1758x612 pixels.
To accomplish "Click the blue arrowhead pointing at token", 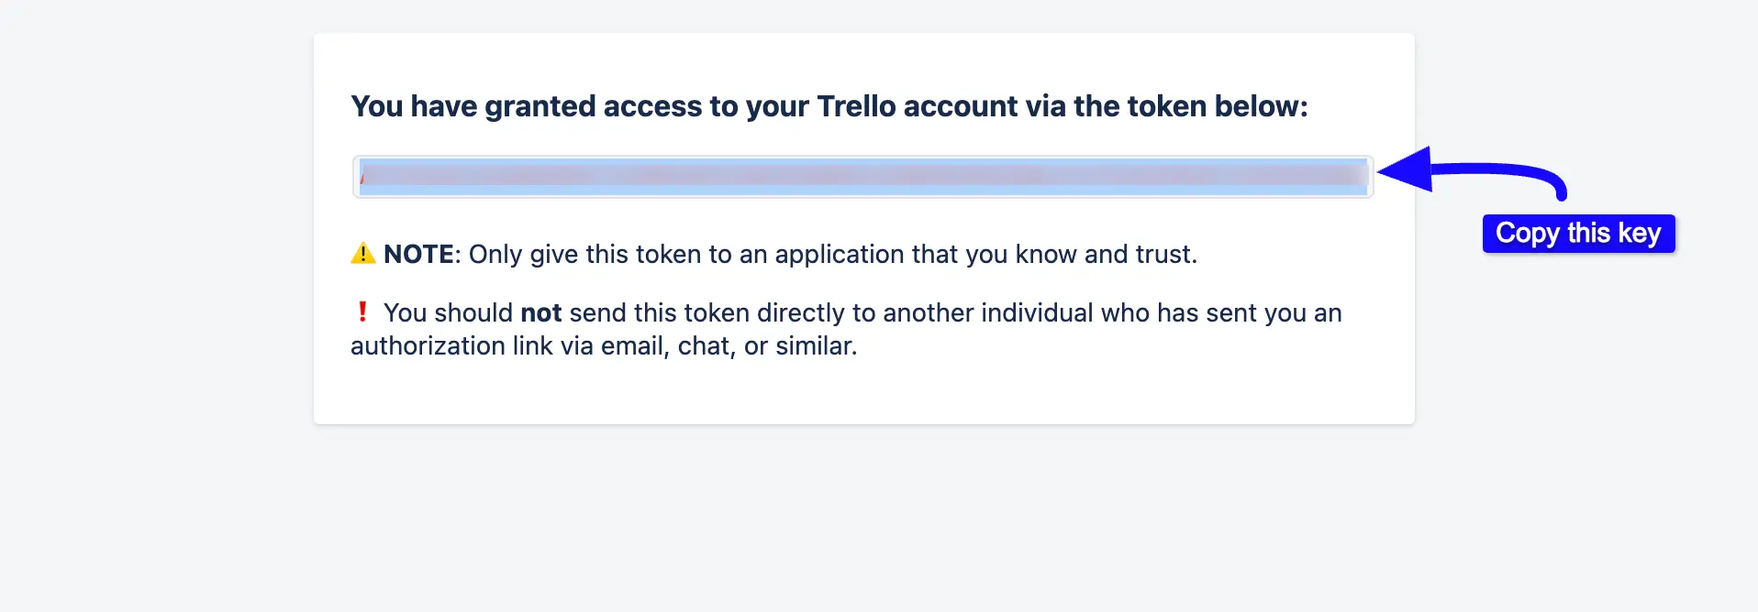I will pyautogui.click(x=1408, y=169).
